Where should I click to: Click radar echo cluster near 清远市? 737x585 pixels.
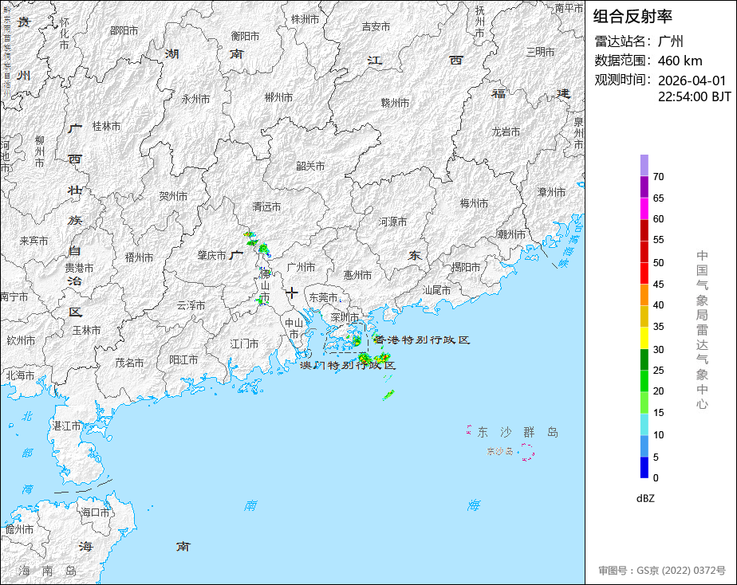pyautogui.click(x=257, y=243)
